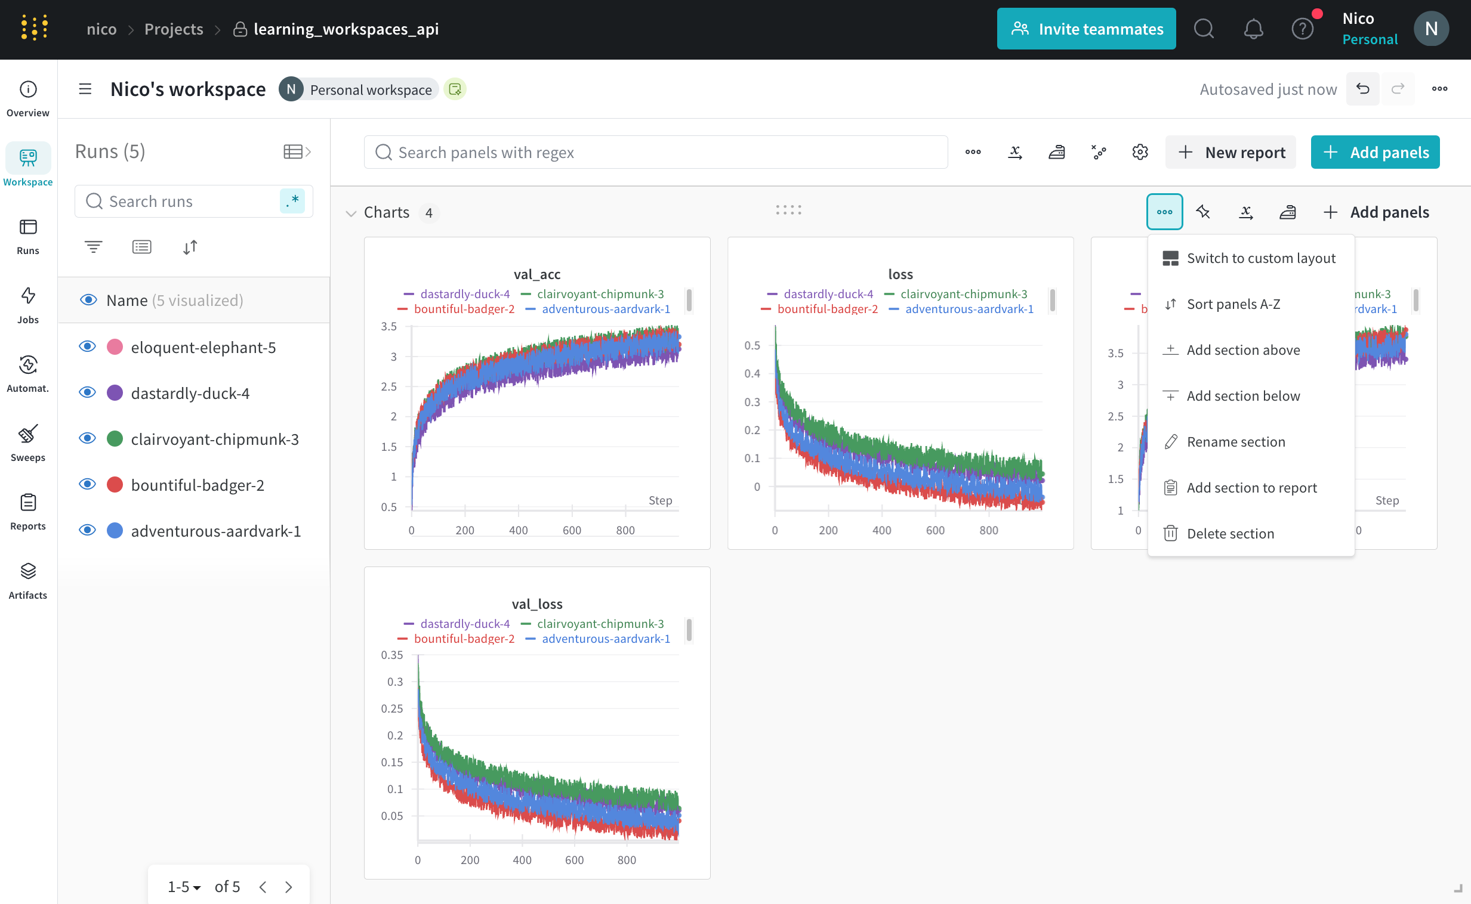Go to next page of runs

289,887
